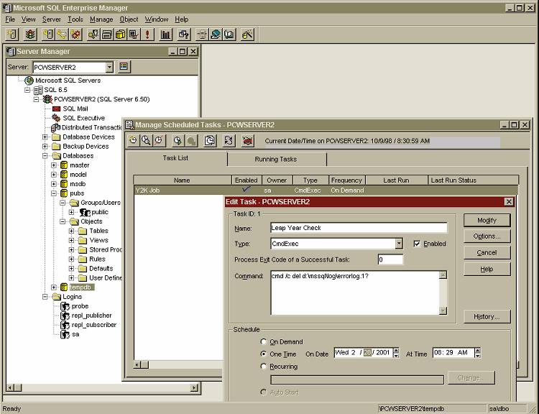Click the Process Exit Code field
The width and height of the screenshot is (539, 414).
click(390, 259)
